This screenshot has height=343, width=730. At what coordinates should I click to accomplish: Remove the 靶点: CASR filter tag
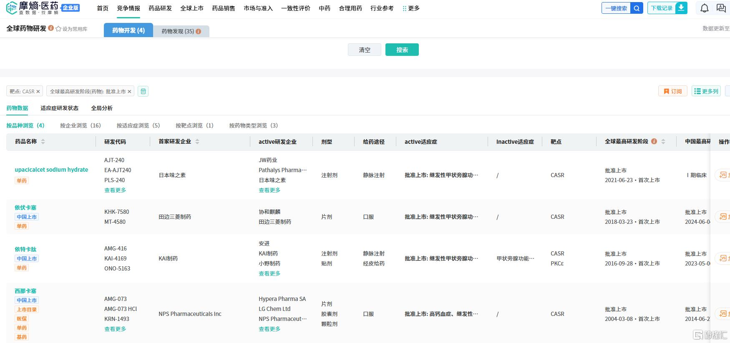[x=38, y=92]
